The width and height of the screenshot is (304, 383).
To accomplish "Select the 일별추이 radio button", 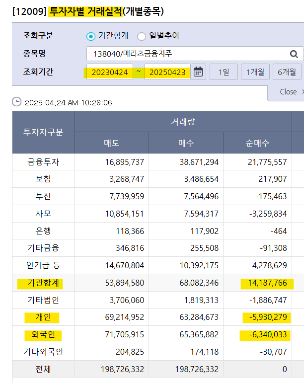I will [142, 36].
